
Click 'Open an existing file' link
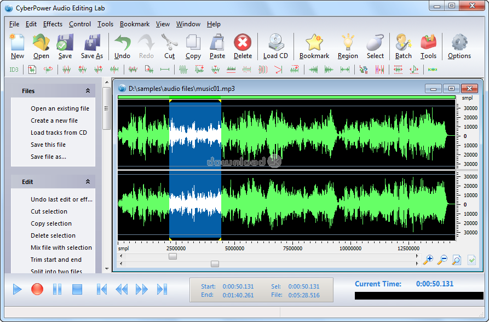coord(60,108)
